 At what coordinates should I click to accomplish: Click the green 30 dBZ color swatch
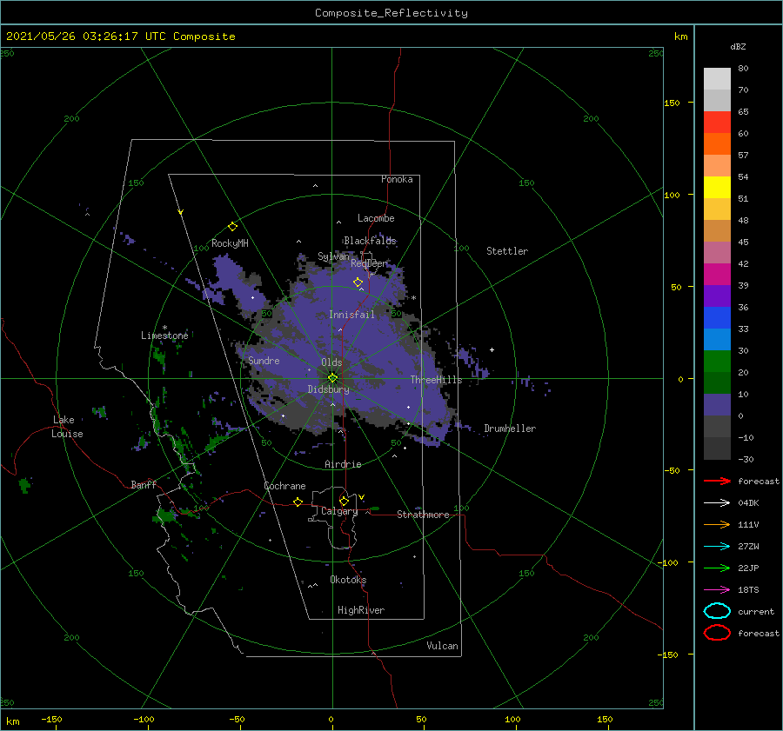click(x=717, y=362)
